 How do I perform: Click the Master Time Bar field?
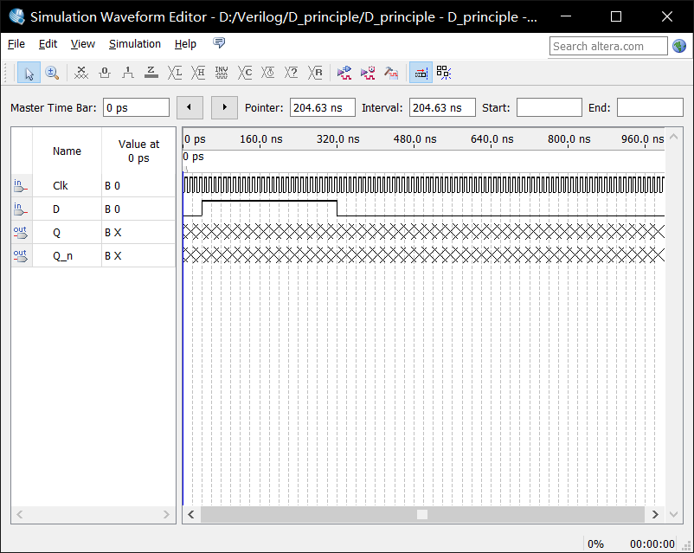pyautogui.click(x=136, y=107)
